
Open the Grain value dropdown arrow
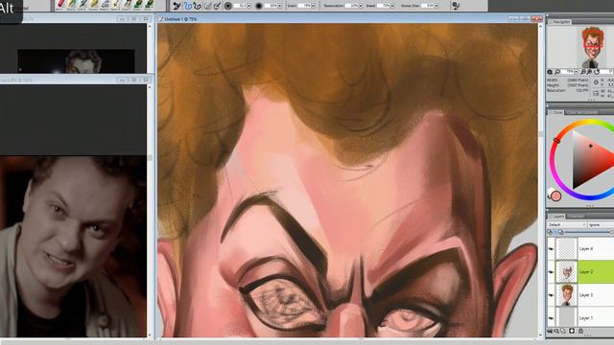pyautogui.click(x=313, y=6)
